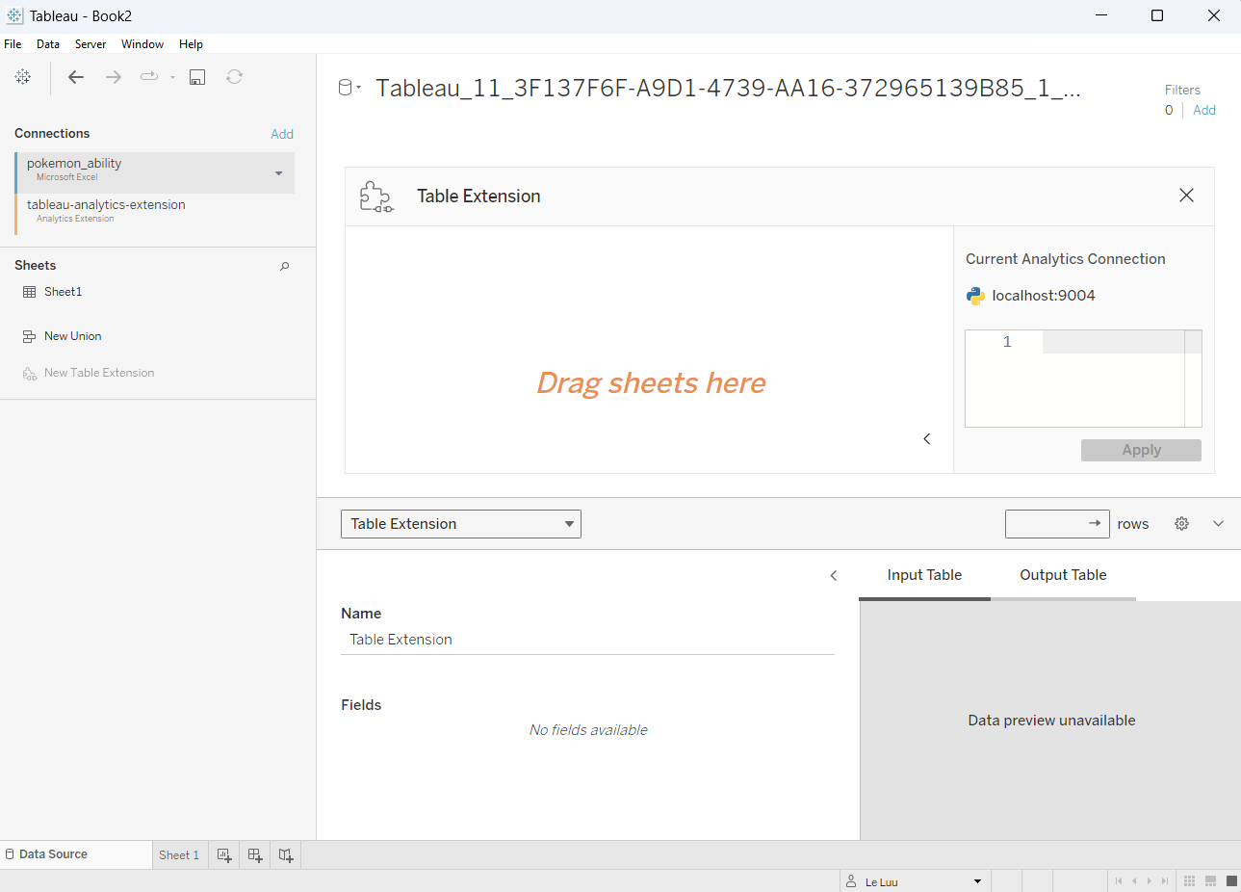The width and height of the screenshot is (1241, 892).
Task: Open the Help menu
Action: (x=191, y=44)
